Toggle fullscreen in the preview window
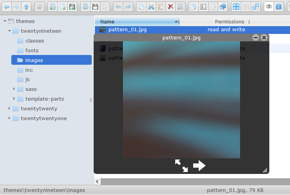This screenshot has height=195, width=290. [181, 165]
